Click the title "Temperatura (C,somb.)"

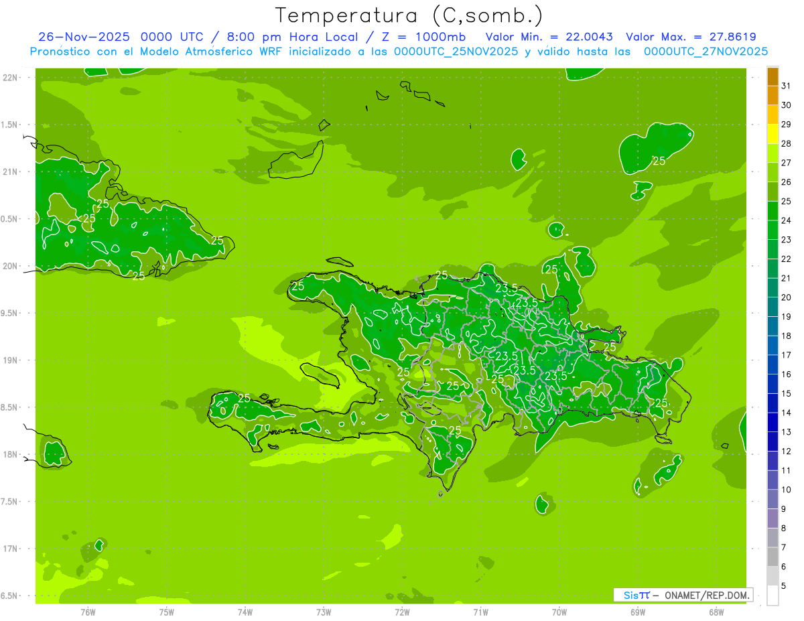(409, 15)
